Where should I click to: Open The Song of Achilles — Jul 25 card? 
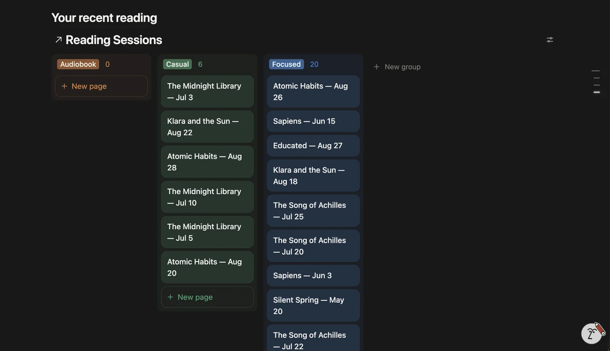pyautogui.click(x=313, y=211)
